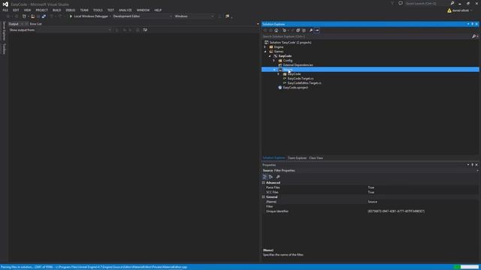Viewport: 481px width, 270px height.
Task: Select the SCC Files property row
Action: 371,192
